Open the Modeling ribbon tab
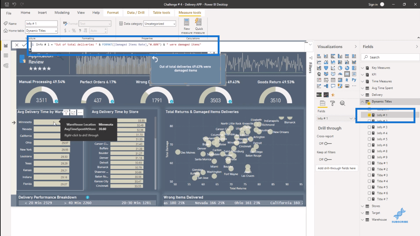This screenshot has width=420, height=236. 62,13
